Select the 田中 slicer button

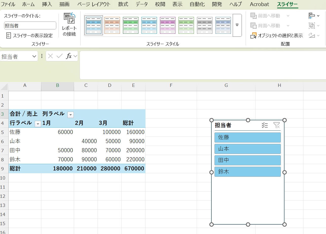(x=247, y=160)
